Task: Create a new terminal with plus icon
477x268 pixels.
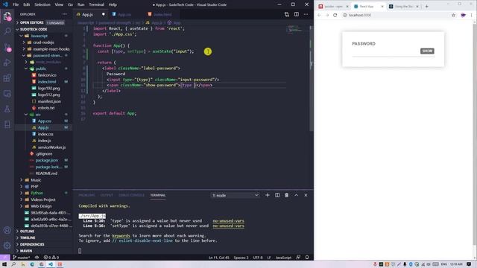Action: point(268,195)
